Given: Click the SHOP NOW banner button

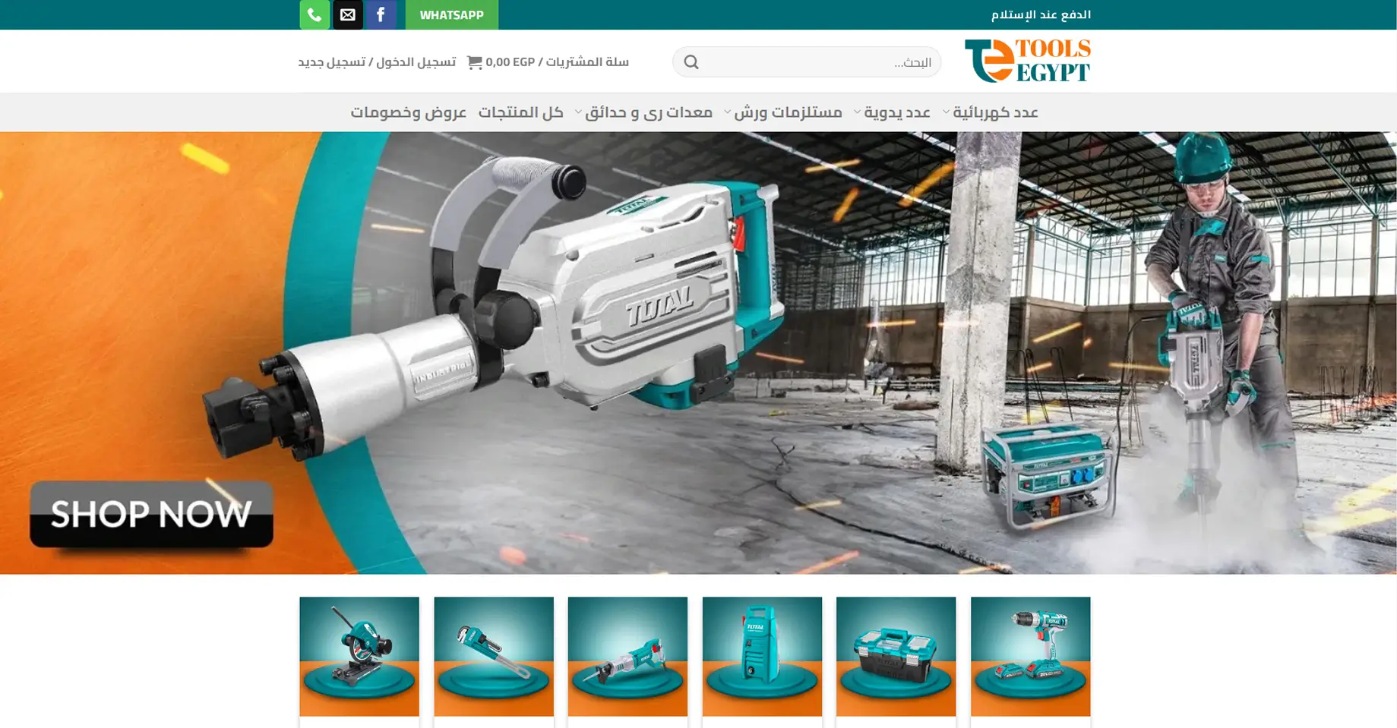Looking at the screenshot, I should pyautogui.click(x=151, y=514).
